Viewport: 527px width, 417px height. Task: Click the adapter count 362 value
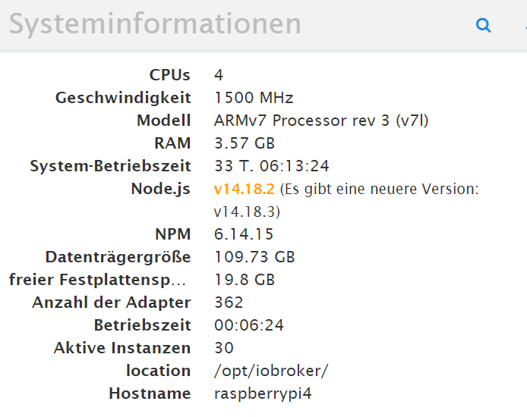[229, 303]
